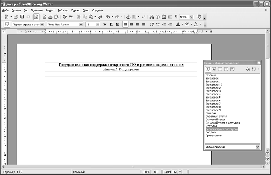This screenshot has height=175, width=271.
Task: Choose the Заголовок 1 style in list
Action: tap(213, 81)
